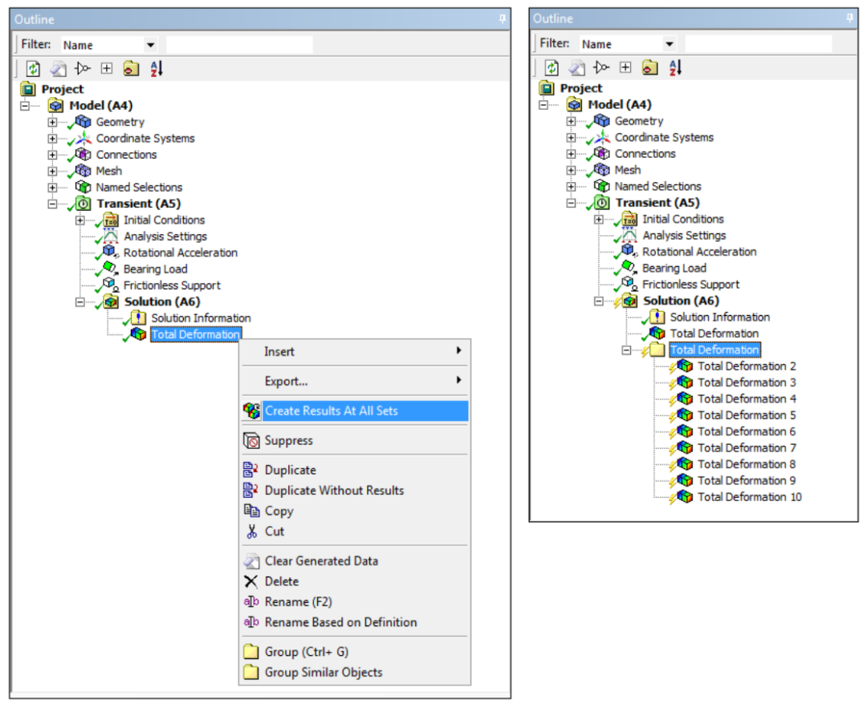
Task: Pick Rename Based on Definition
Action: [x=340, y=622]
